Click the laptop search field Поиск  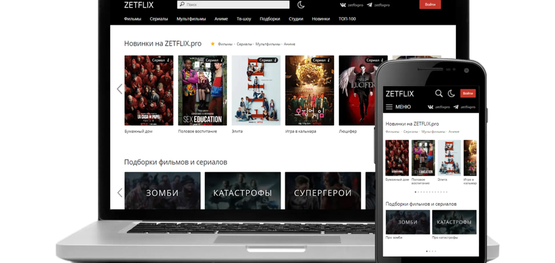pos(234,5)
